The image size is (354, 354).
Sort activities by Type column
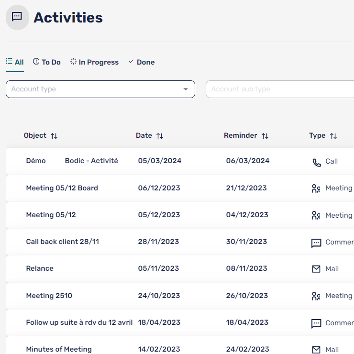pyautogui.click(x=333, y=136)
